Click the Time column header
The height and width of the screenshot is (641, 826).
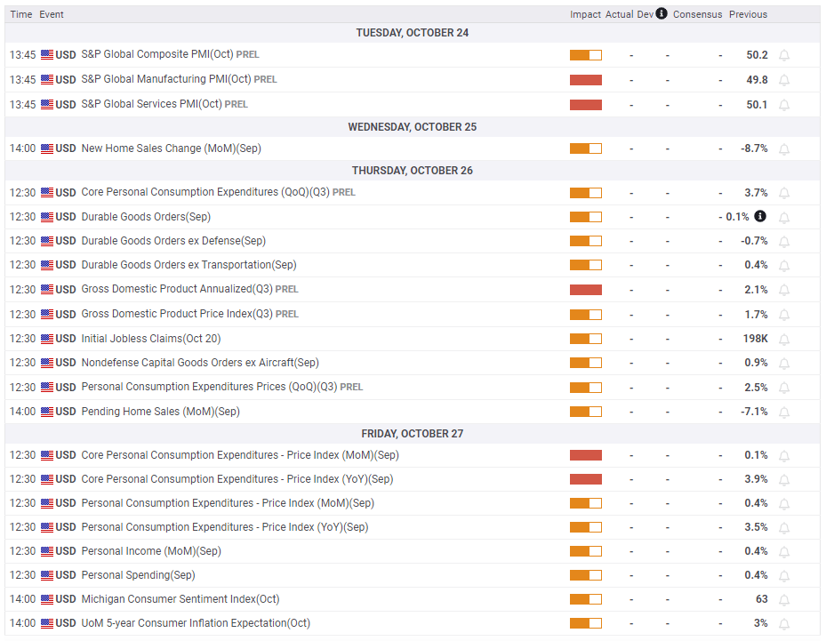pyautogui.click(x=21, y=14)
